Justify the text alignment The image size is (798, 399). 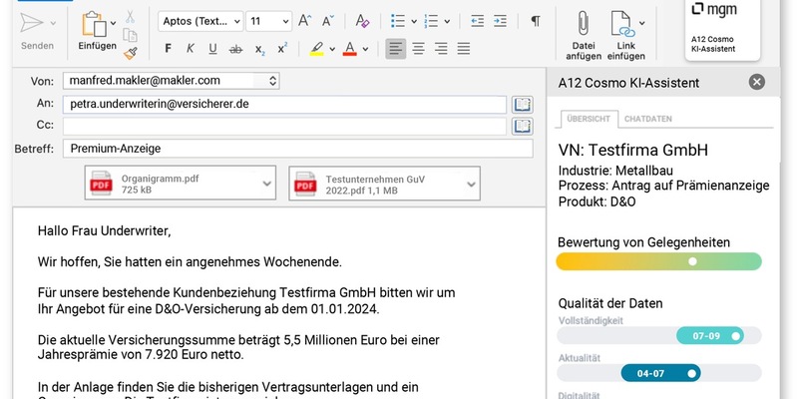[x=463, y=49]
